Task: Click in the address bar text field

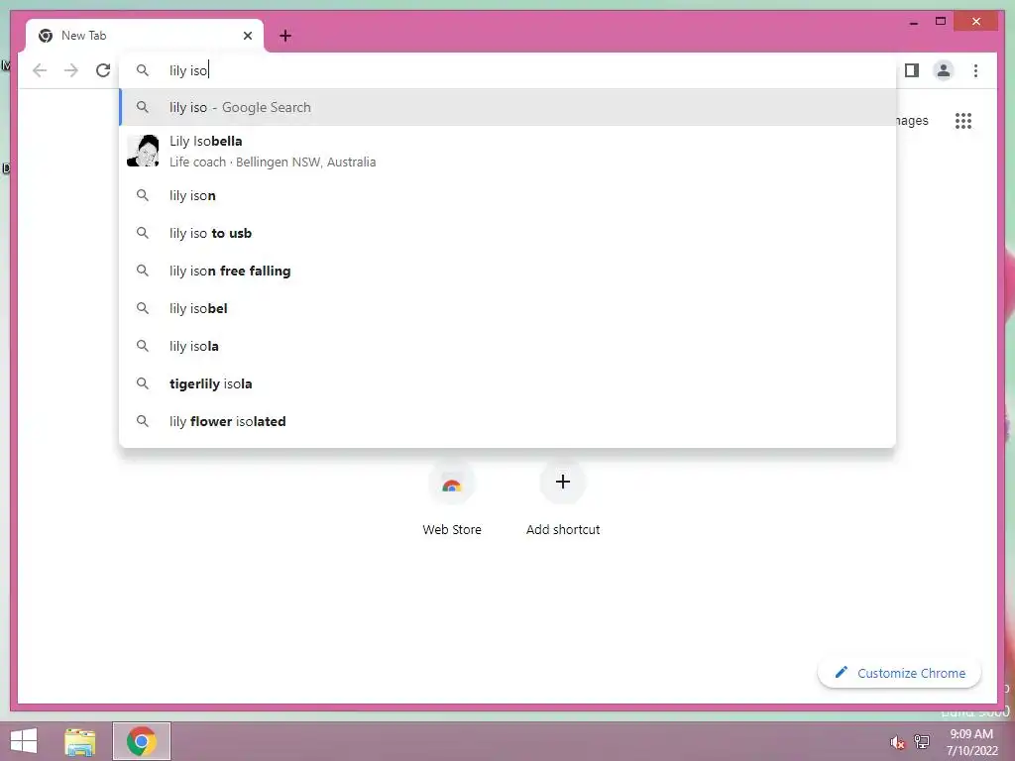Action: point(507,70)
